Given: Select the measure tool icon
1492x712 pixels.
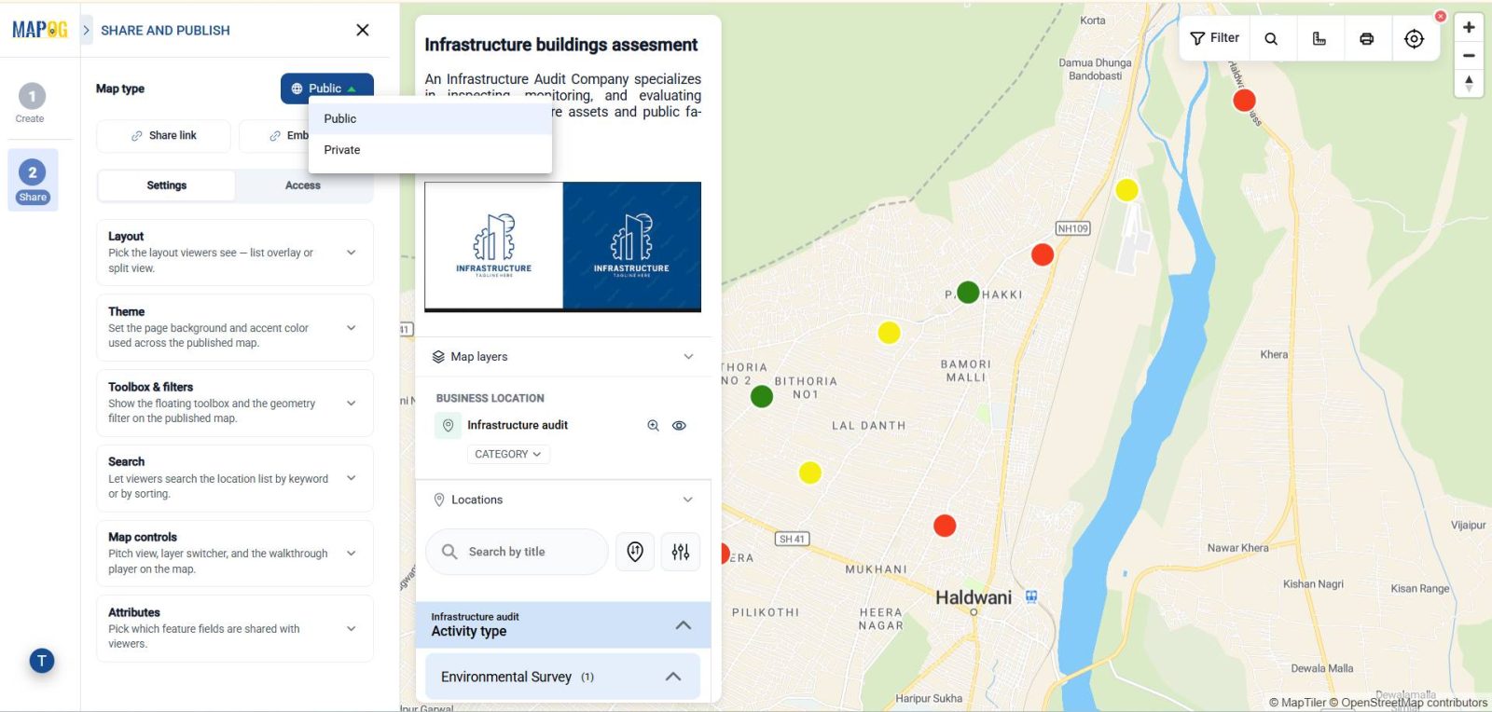Looking at the screenshot, I should (1319, 39).
